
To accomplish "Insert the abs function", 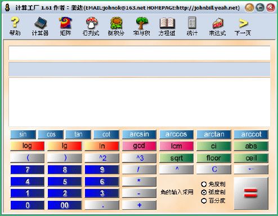I will pyautogui.click(x=251, y=146).
